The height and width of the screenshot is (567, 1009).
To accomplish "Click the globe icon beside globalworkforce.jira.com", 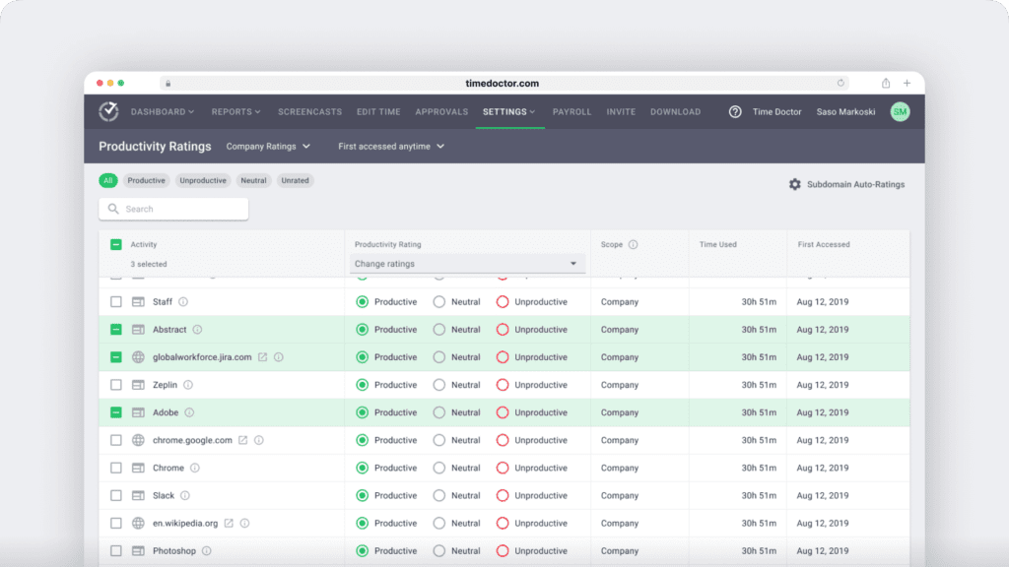I will click(x=136, y=357).
